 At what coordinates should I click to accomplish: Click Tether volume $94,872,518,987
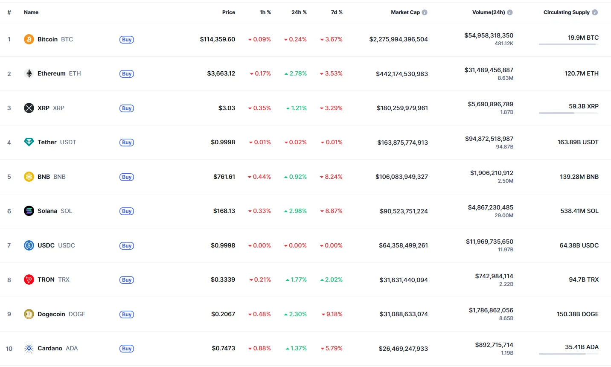[x=489, y=139]
